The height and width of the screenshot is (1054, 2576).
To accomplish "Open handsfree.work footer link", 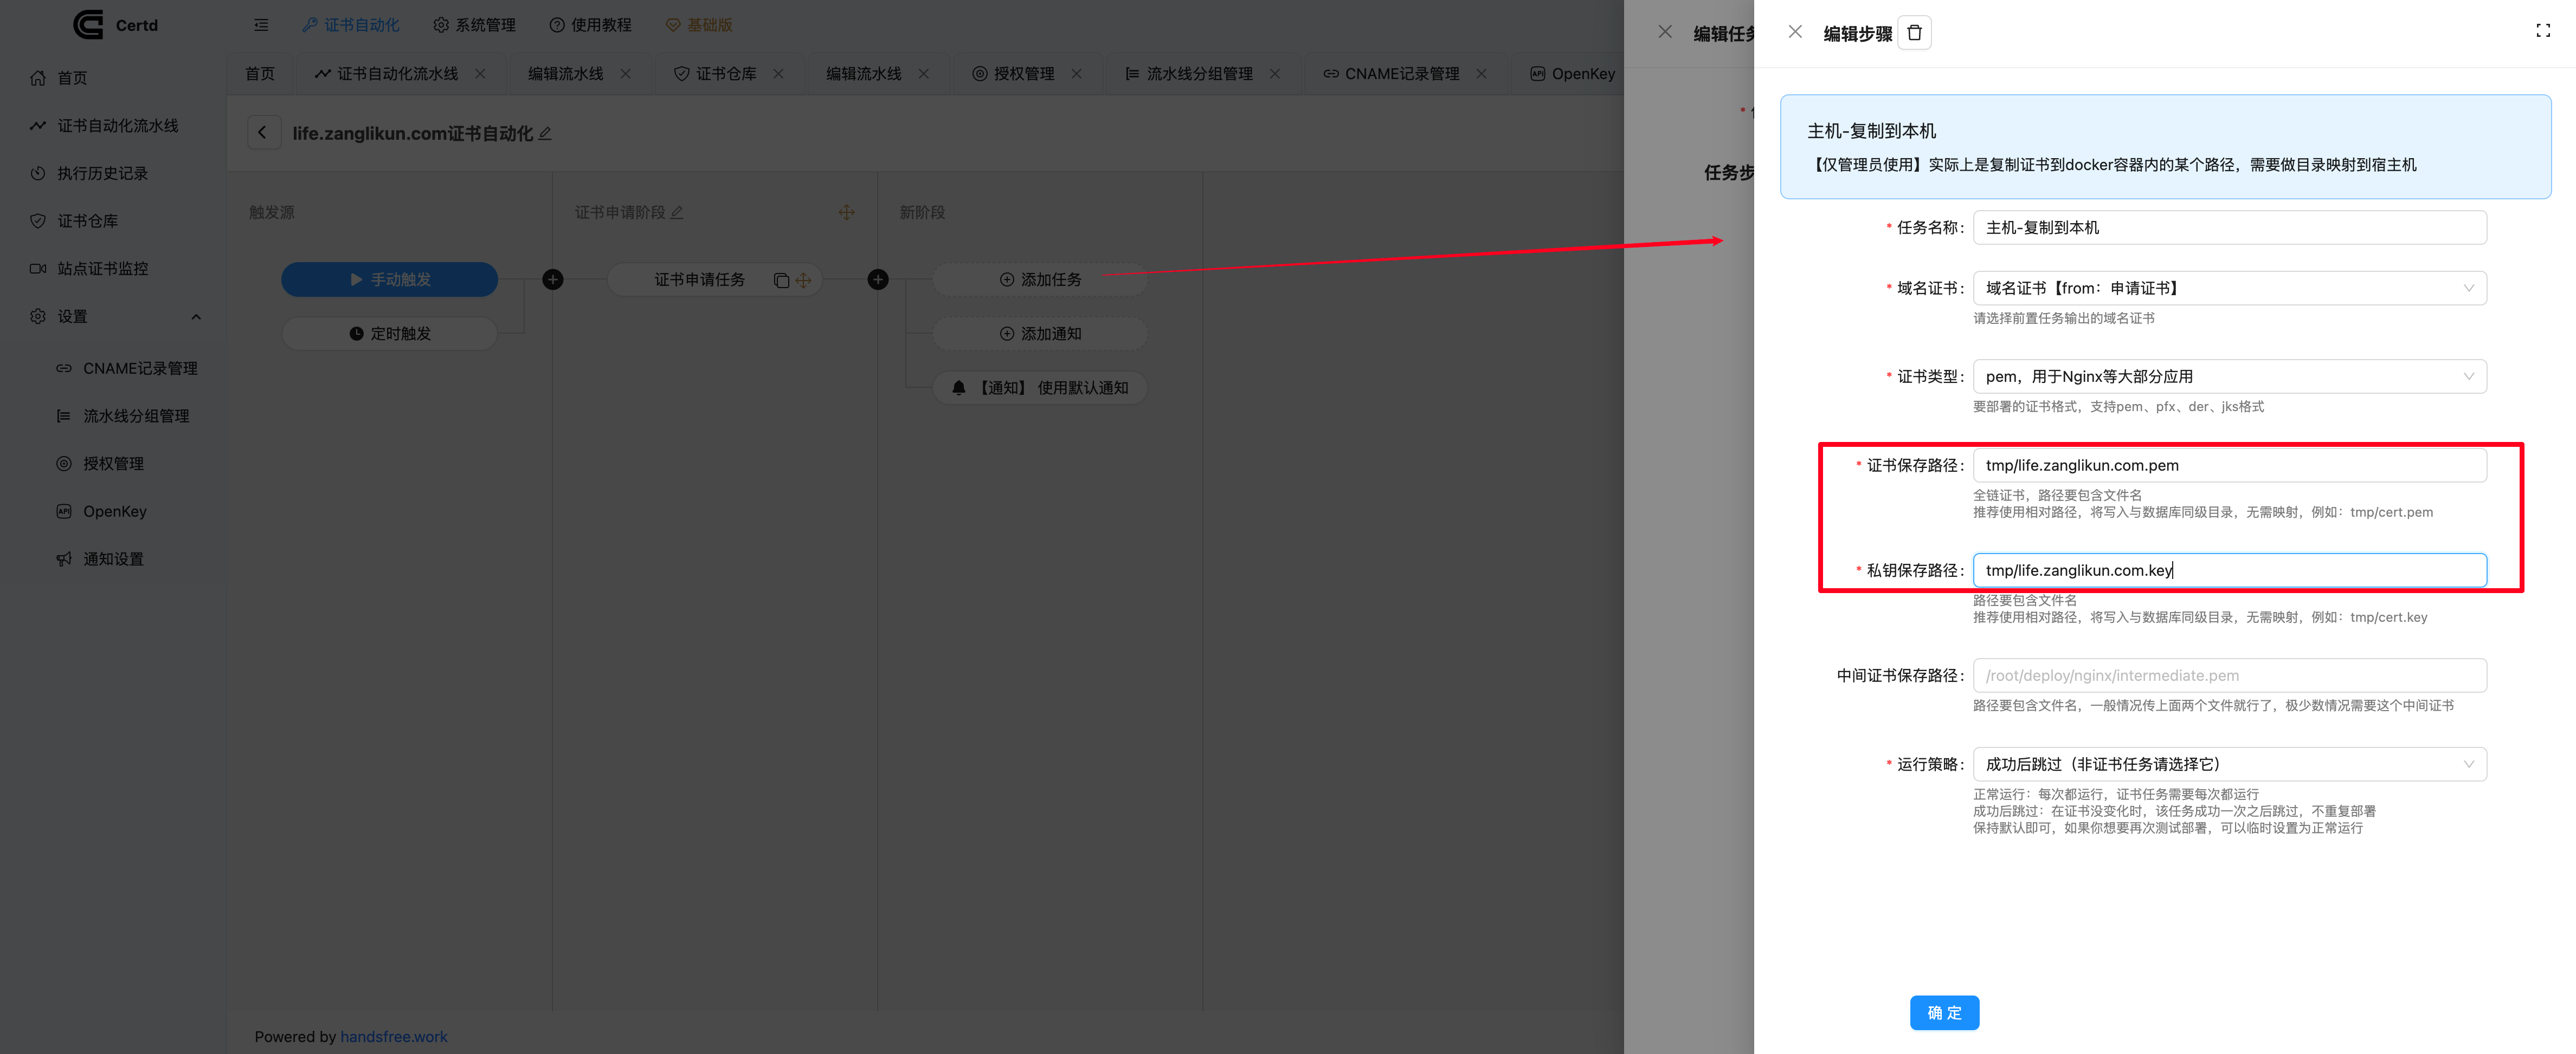I will coord(393,1036).
